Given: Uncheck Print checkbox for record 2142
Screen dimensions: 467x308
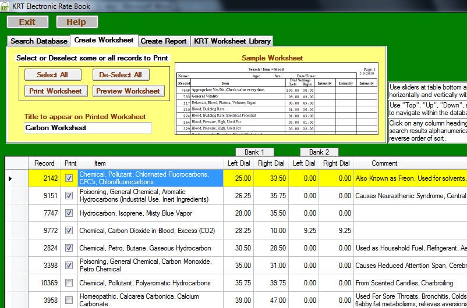Looking at the screenshot, I should coord(69,178).
